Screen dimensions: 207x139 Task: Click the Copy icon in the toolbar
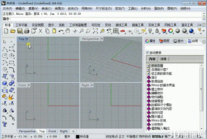click(x=47, y=31)
